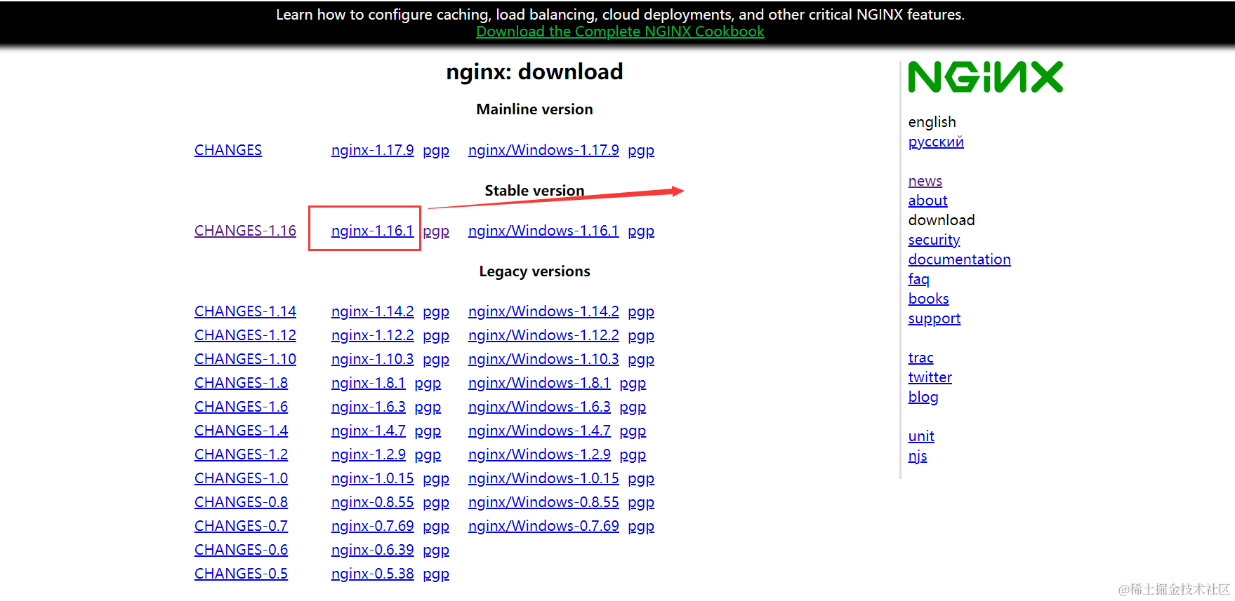The image size is (1235, 601).
Task: Download nginx/Windows-1.16.1
Action: coord(543,231)
